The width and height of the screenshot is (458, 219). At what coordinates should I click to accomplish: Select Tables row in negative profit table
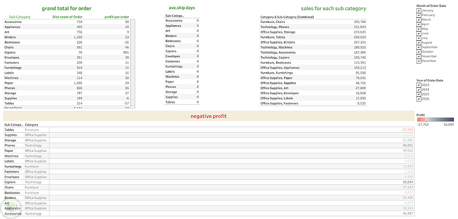(209, 130)
